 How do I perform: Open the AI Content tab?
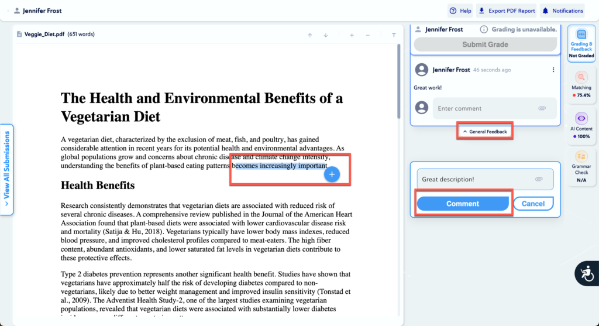point(581,125)
